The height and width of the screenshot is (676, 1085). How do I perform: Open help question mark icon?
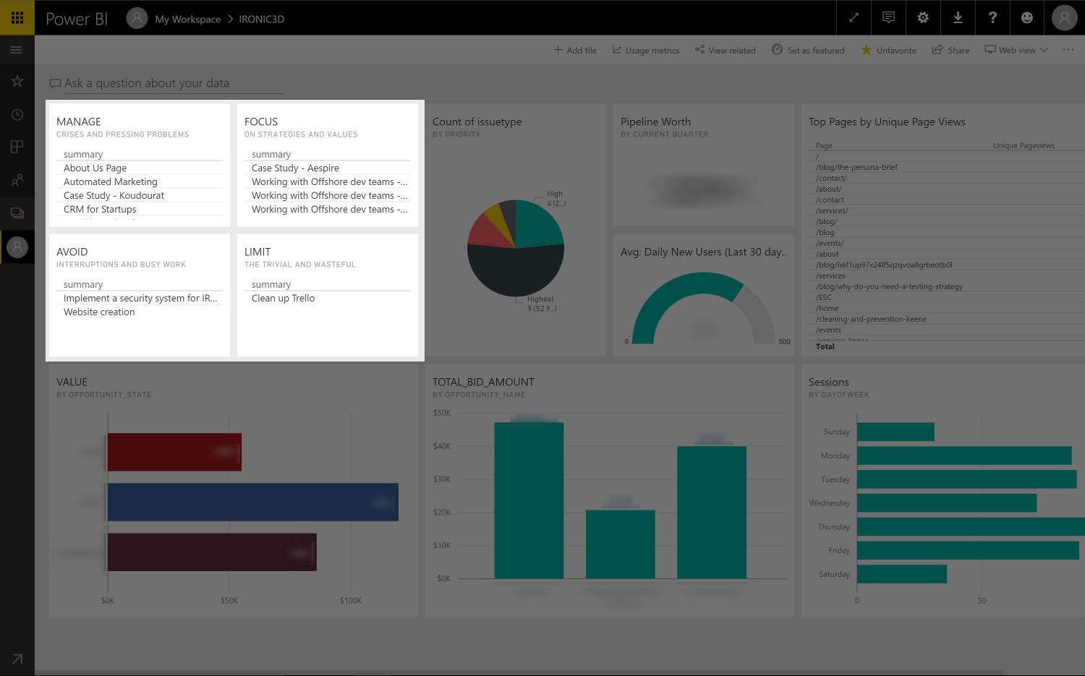(992, 17)
